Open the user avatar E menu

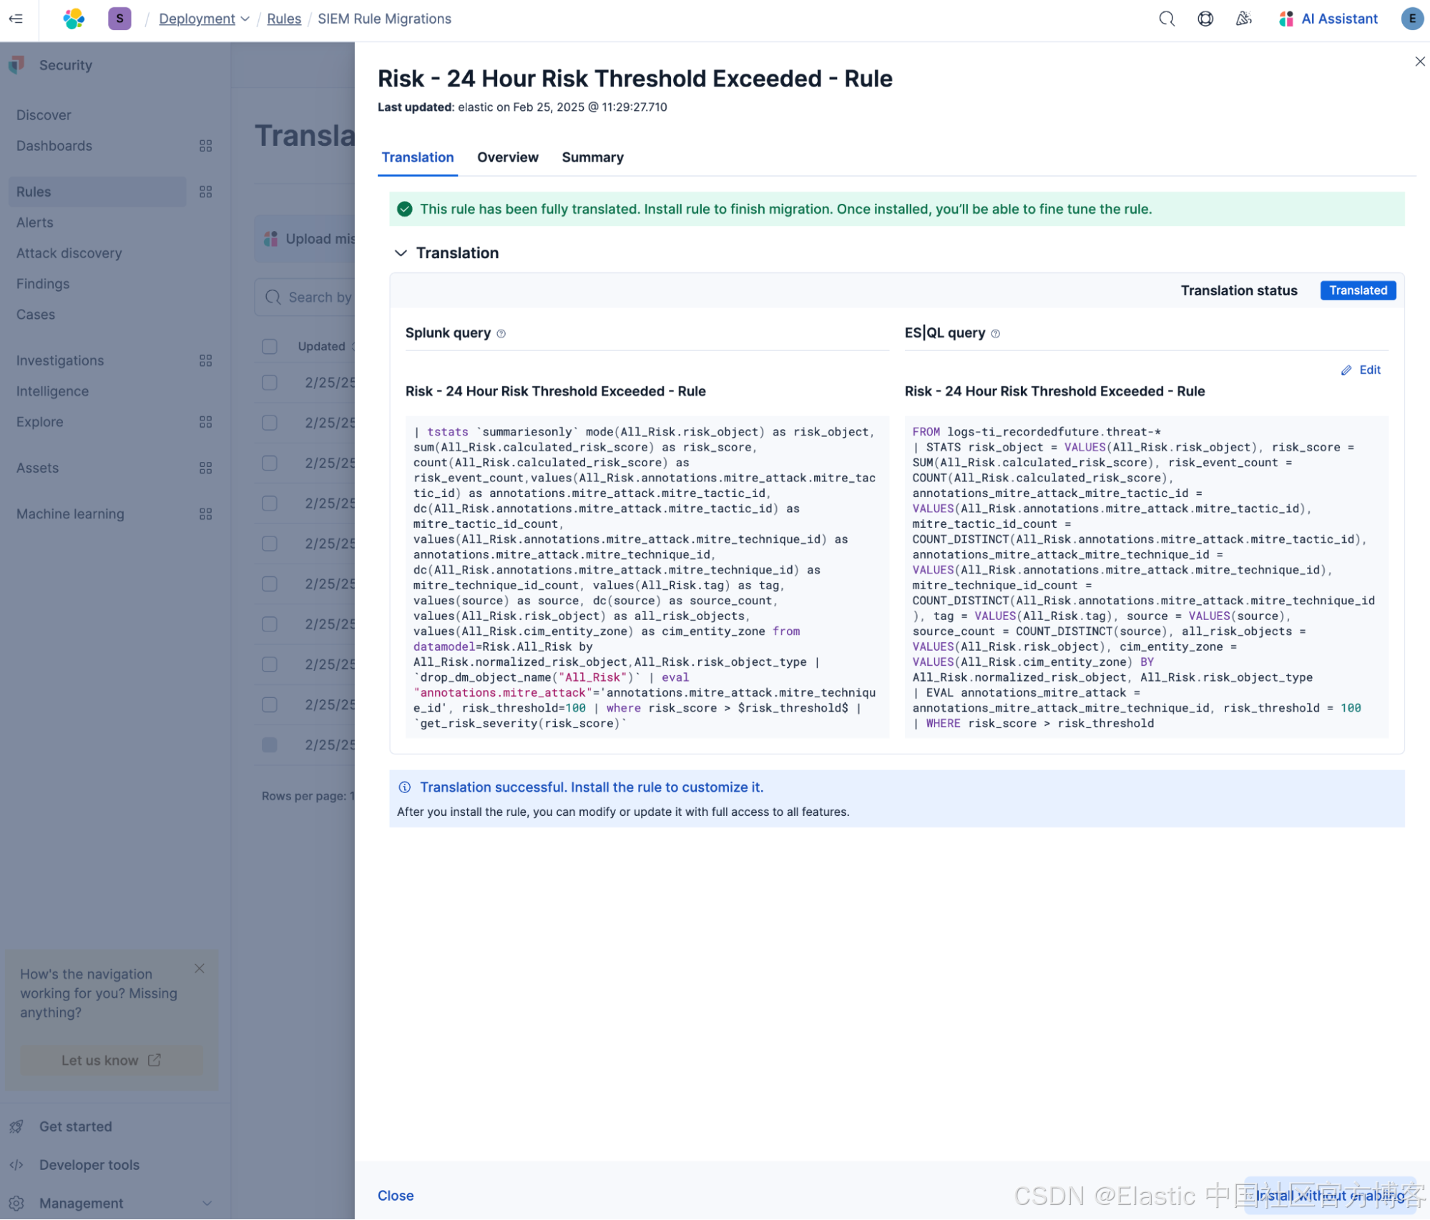click(1411, 19)
